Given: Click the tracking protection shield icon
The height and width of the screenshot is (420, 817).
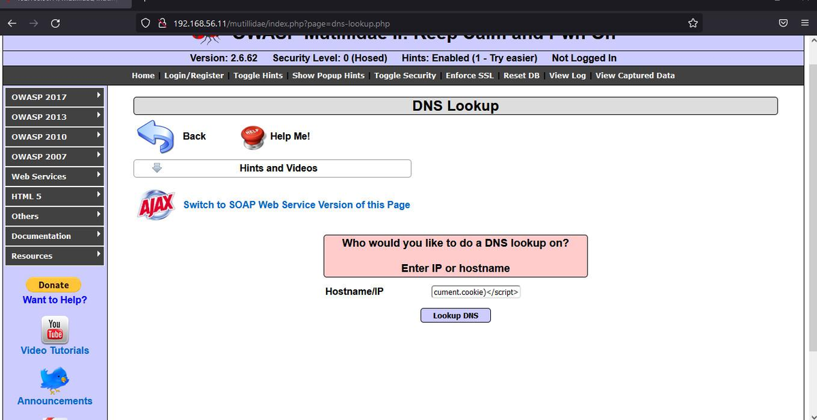Looking at the screenshot, I should (146, 23).
